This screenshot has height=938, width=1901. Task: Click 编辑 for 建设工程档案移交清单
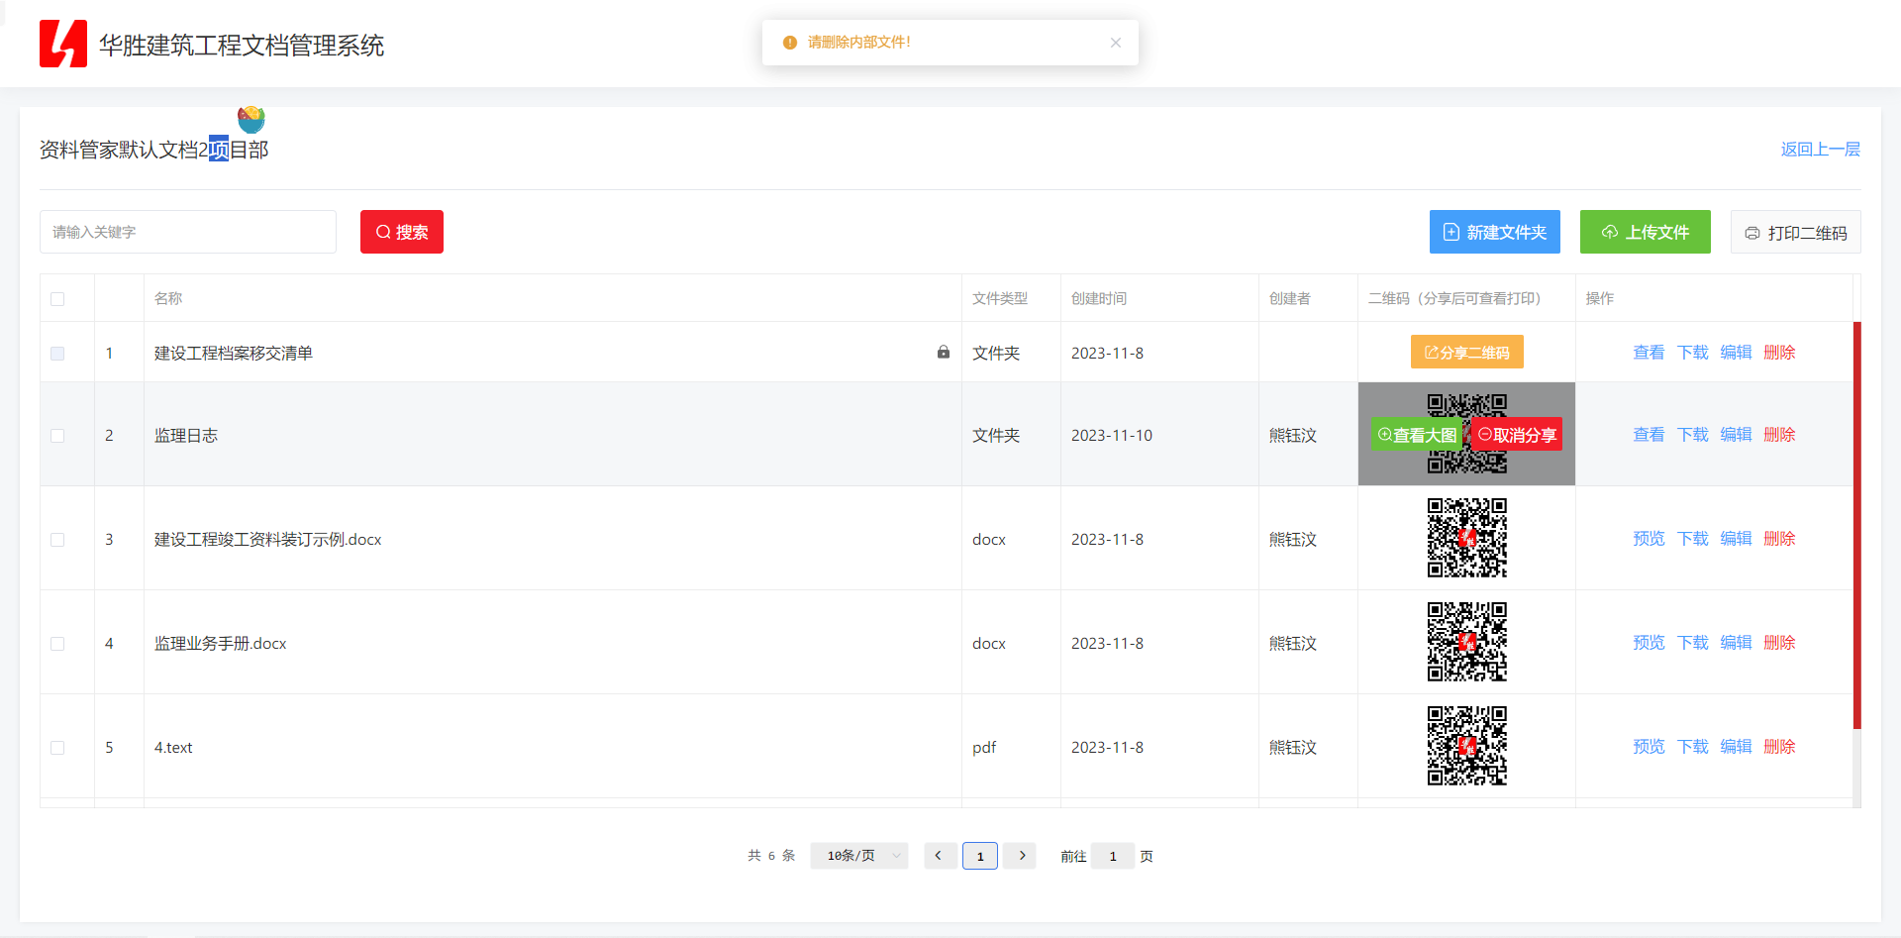[1736, 353]
